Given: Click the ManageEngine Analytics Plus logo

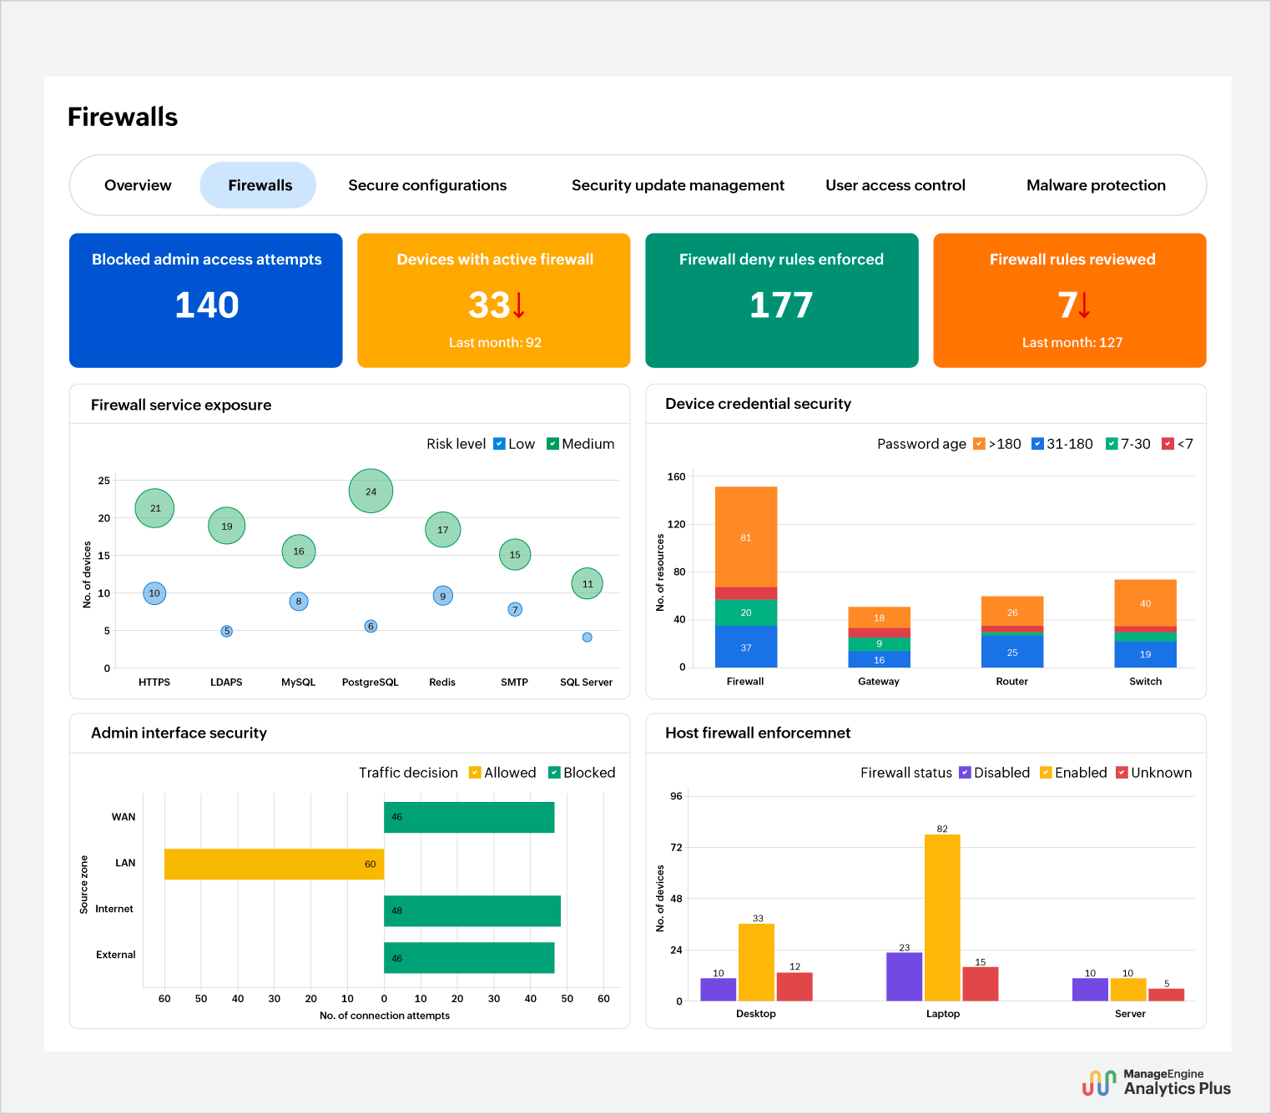Looking at the screenshot, I should point(1156,1082).
